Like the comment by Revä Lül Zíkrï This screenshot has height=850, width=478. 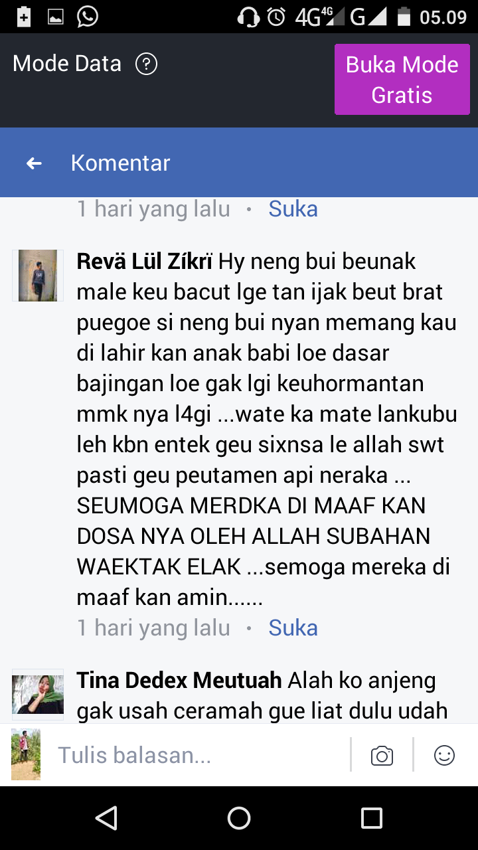(x=293, y=628)
